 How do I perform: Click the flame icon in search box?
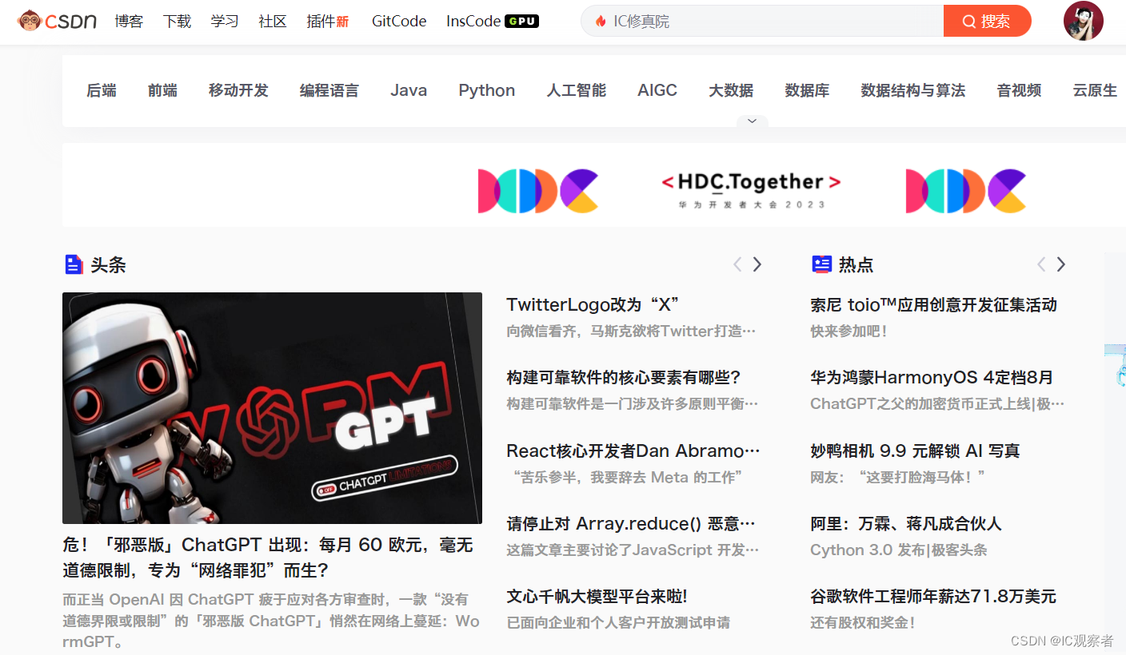[601, 22]
